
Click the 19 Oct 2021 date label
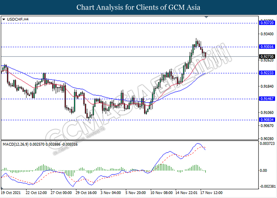pyautogui.click(x=11, y=193)
